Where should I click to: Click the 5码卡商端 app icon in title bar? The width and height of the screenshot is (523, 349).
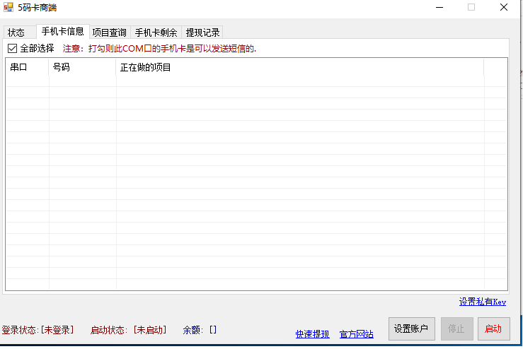pyautogui.click(x=8, y=7)
